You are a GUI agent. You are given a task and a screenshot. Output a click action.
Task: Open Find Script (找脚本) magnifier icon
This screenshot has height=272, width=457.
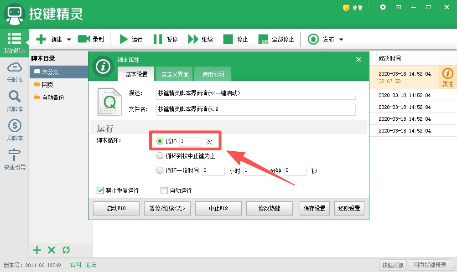pos(15,96)
